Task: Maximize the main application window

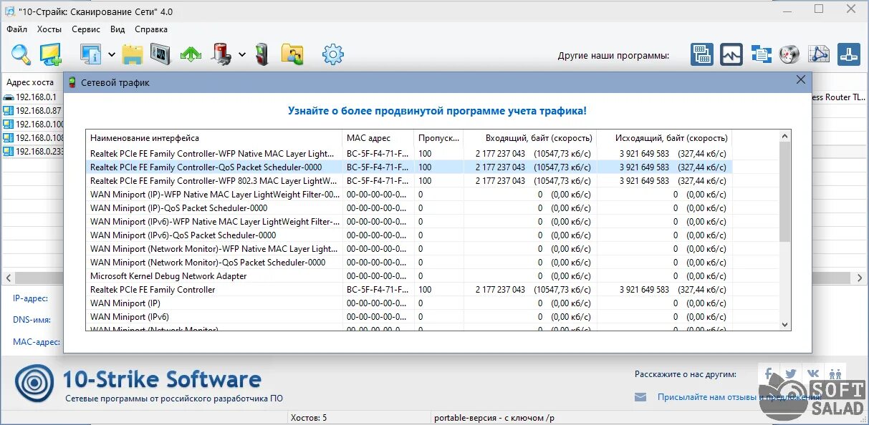Action: (819, 9)
